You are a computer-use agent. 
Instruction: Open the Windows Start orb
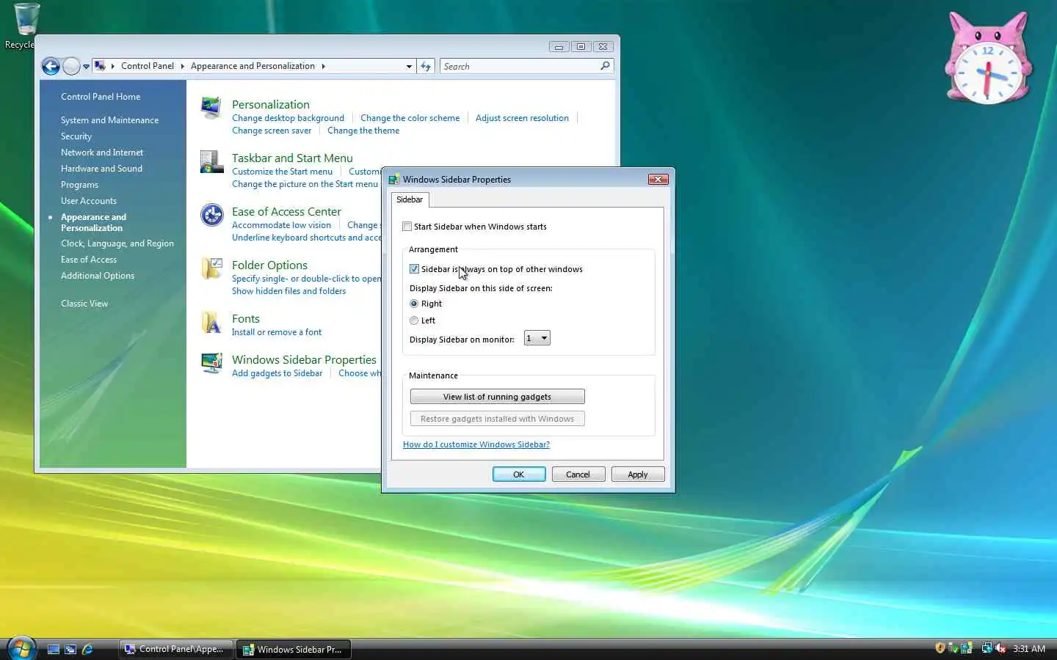click(x=21, y=648)
